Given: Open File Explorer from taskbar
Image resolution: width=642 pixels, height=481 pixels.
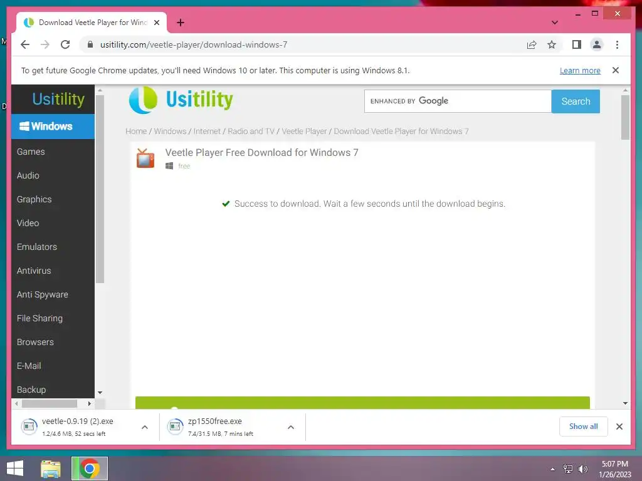Looking at the screenshot, I should point(51,468).
